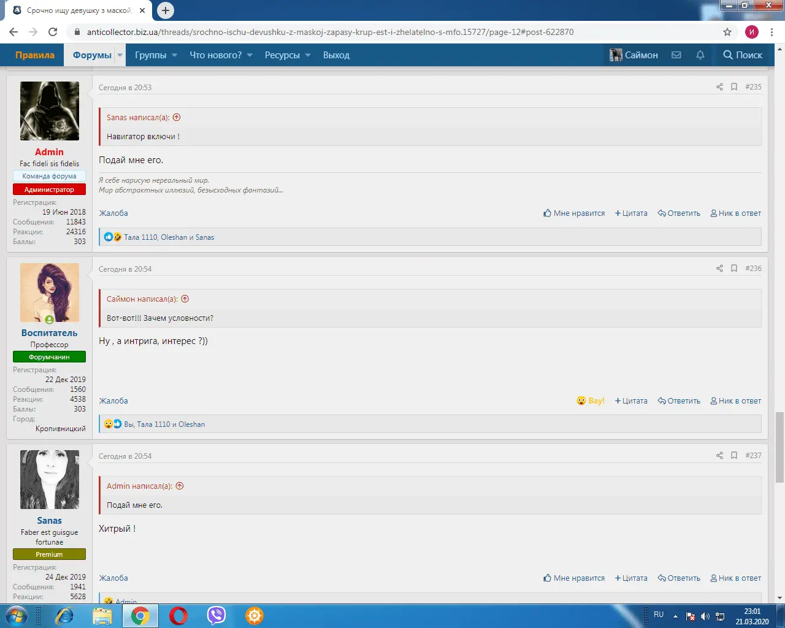
Task: Click 'Ответить' on the Воспитатель post
Action: click(679, 401)
